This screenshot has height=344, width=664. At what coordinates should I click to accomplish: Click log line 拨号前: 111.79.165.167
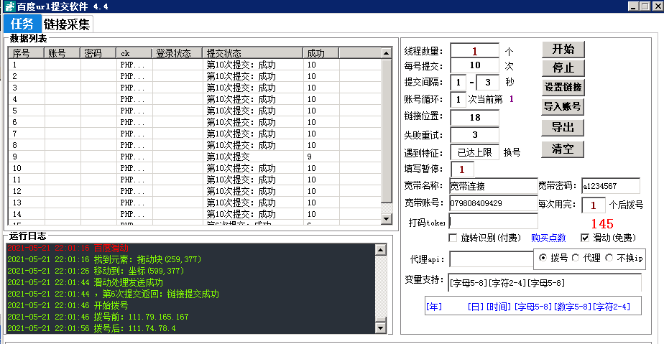(x=98, y=317)
